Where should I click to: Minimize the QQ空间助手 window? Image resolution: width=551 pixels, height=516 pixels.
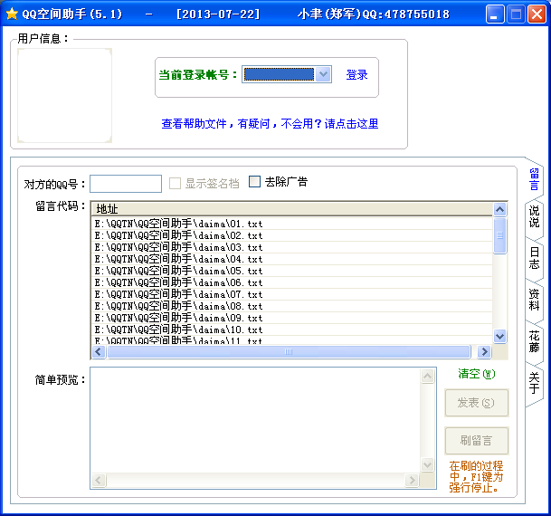pos(494,14)
